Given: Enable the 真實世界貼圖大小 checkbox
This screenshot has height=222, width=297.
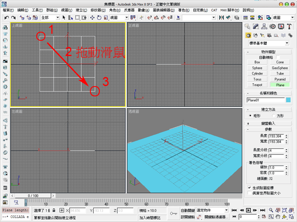Looking at the screenshot, I should (250, 193).
